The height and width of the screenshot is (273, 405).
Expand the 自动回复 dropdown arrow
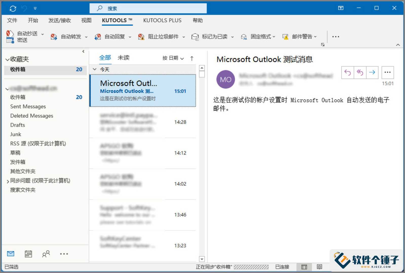(130, 37)
